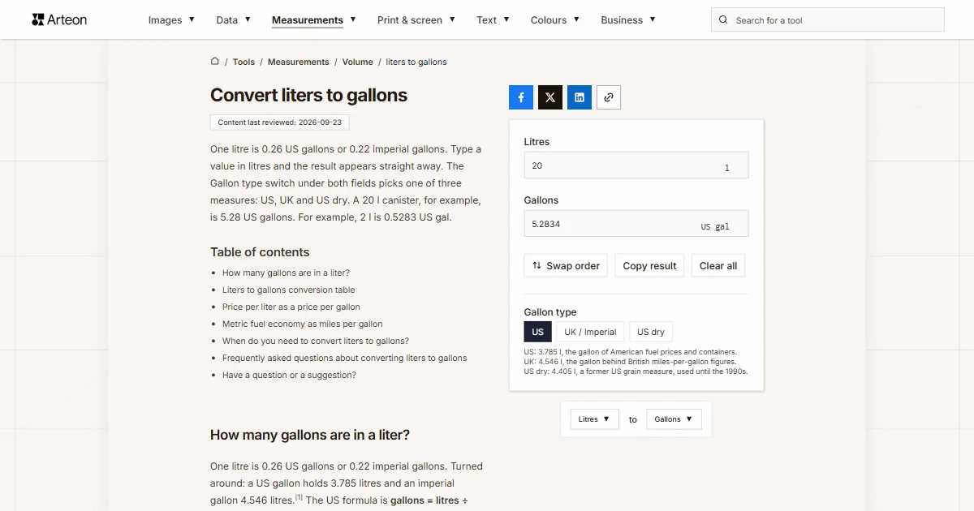Image resolution: width=974 pixels, height=511 pixels.
Task: Jump to Metric fuel economy section
Action: pyautogui.click(x=303, y=324)
